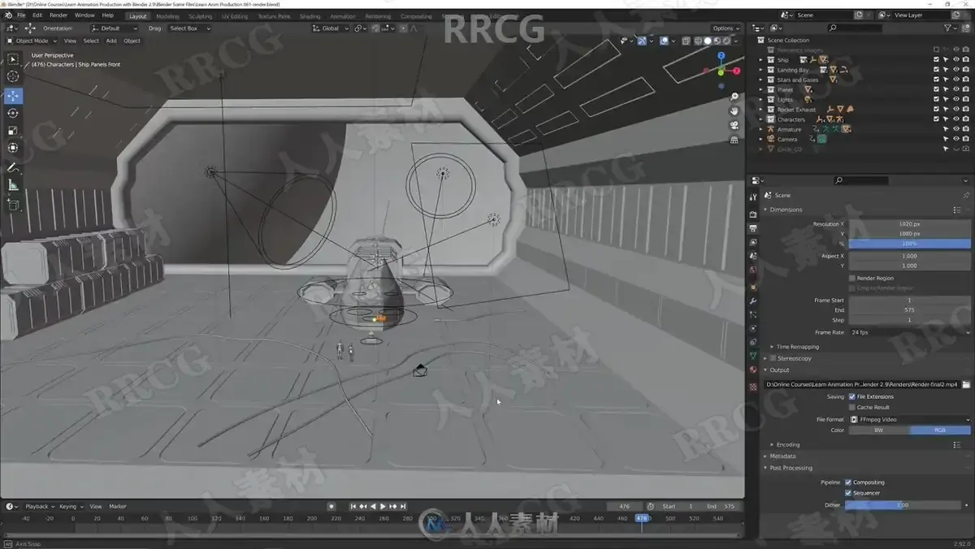Select the Measure tool
975x549 pixels.
coord(13,185)
